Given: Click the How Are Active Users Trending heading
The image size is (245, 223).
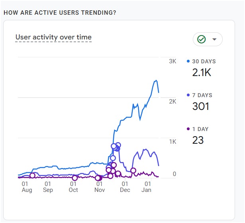Looking at the screenshot, I should 60,13.
